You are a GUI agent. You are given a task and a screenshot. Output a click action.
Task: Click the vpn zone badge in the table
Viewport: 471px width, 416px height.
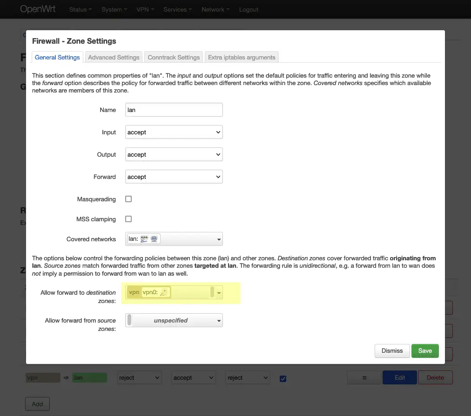tap(43, 377)
